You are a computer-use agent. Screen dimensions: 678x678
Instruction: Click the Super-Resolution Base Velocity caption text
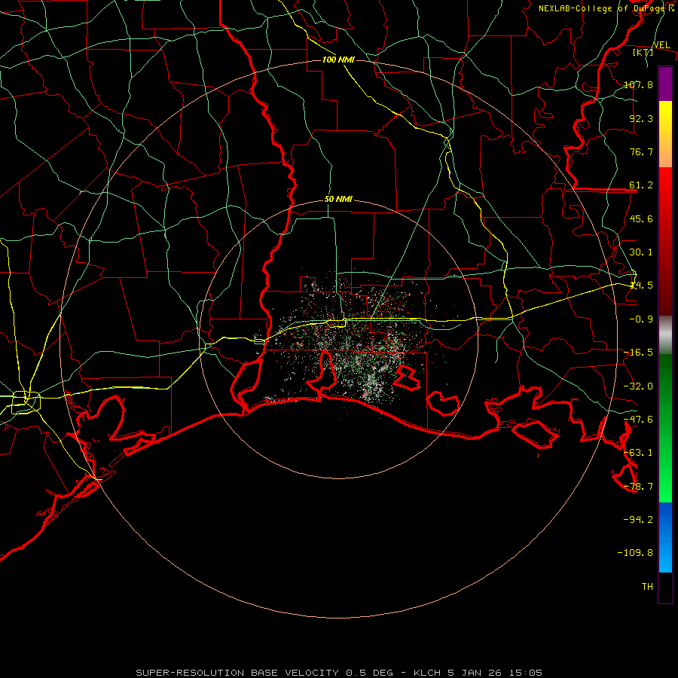point(339,673)
